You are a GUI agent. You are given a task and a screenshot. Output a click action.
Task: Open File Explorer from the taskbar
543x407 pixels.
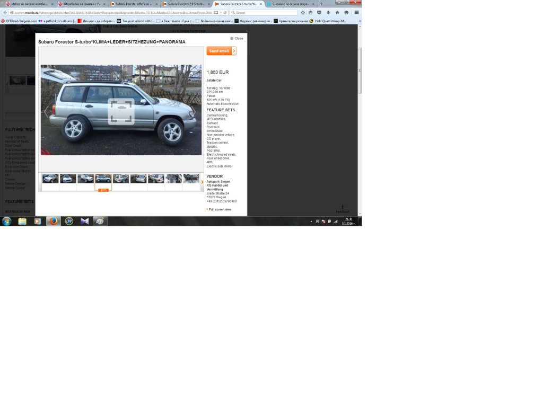pyautogui.click(x=22, y=221)
